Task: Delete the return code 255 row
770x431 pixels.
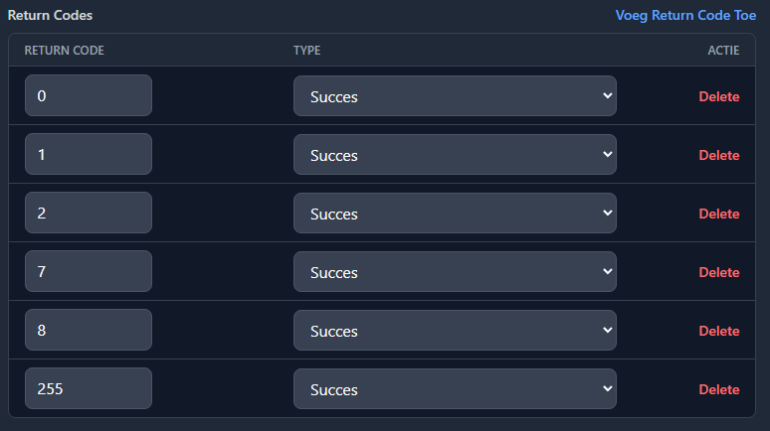Action: click(718, 389)
